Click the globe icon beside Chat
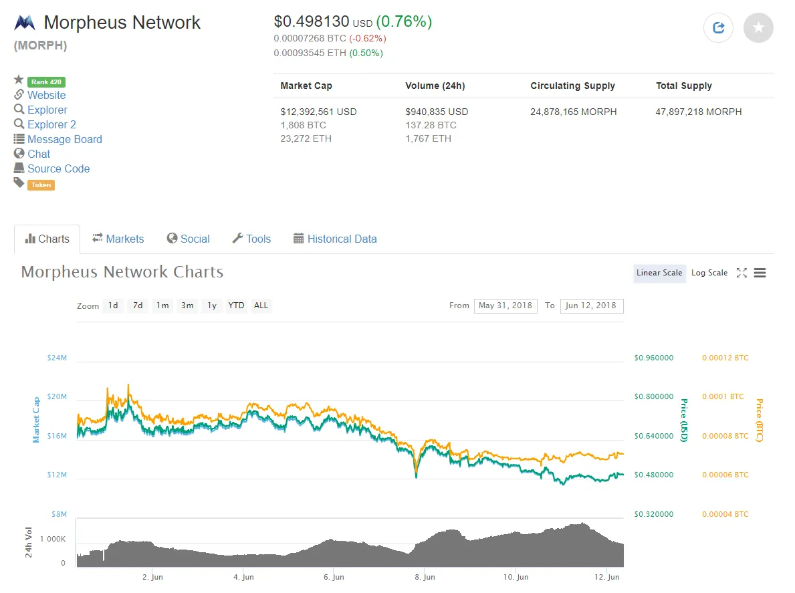 tap(19, 154)
